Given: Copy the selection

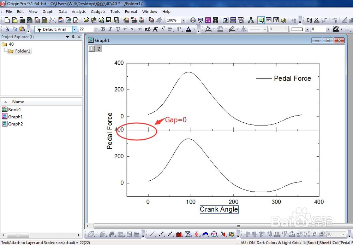Looking at the screenshot, I should pyautogui.click(x=14, y=29).
